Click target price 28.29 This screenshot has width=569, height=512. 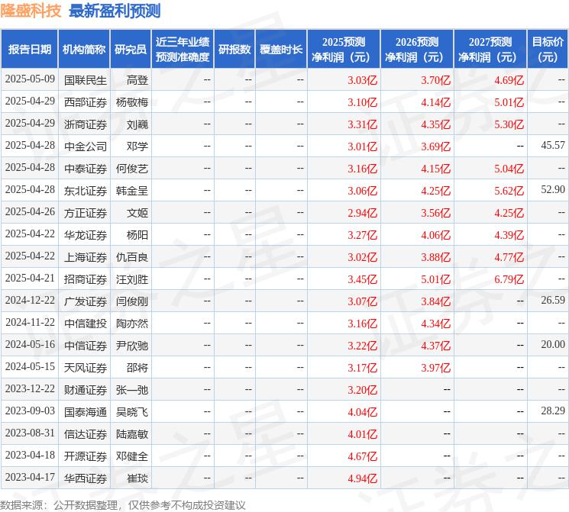pyautogui.click(x=553, y=411)
